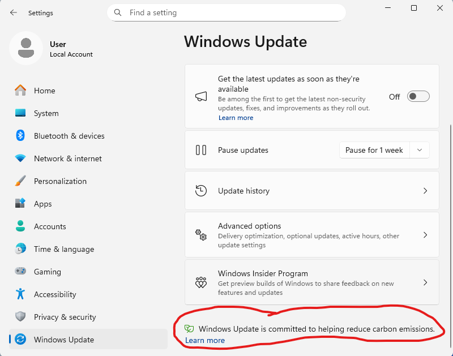Click the Bluetooth icon in sidebar

point(20,135)
